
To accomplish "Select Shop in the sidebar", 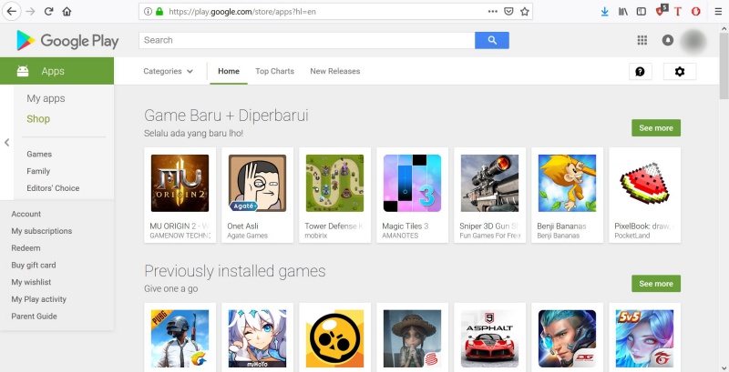I will pyautogui.click(x=38, y=119).
